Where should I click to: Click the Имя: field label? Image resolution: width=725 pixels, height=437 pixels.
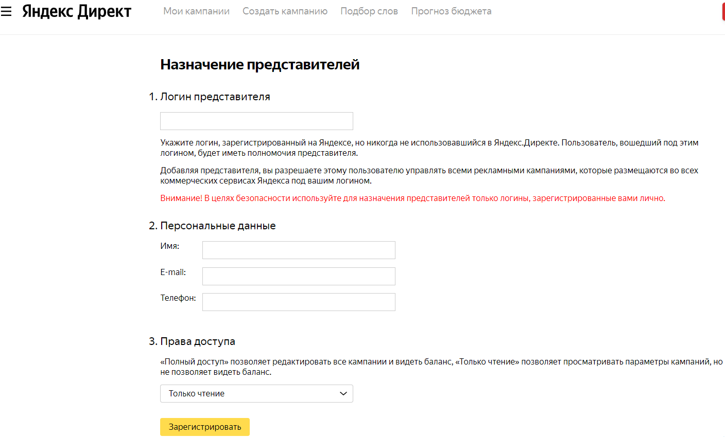pos(169,246)
